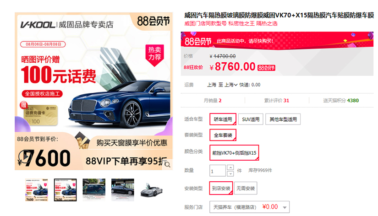Play the product video on main image
This screenshot has width=378, height=216.
[x=25, y=157]
